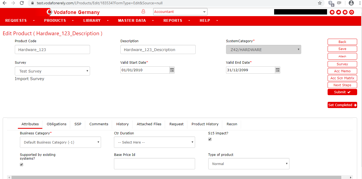
Task: Open the Chrome three-dot menu
Action: 359,3
